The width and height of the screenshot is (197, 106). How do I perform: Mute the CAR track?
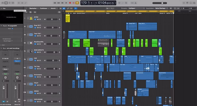pos(38,60)
